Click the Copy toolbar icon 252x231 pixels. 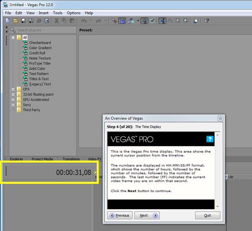[x=64, y=21]
